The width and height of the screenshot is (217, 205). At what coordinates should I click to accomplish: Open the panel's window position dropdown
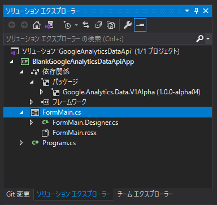pyautogui.click(x=187, y=11)
